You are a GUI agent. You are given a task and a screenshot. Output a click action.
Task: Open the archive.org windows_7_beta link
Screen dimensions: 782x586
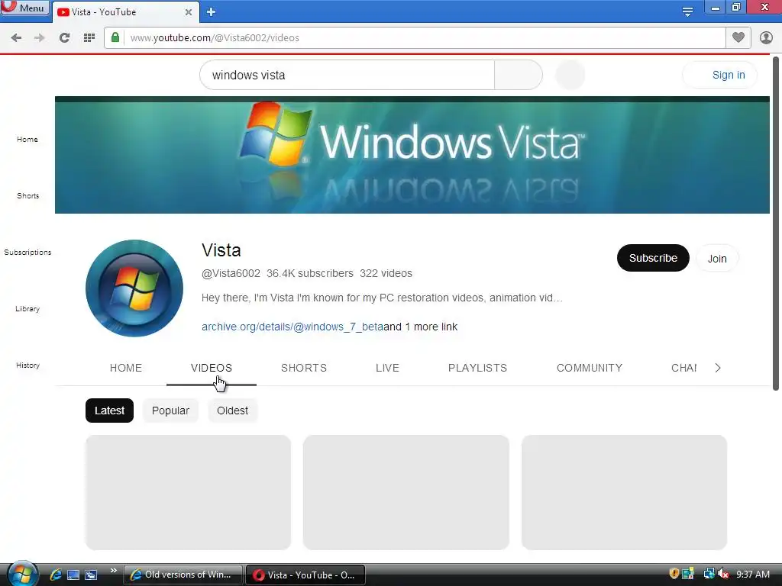tap(292, 327)
